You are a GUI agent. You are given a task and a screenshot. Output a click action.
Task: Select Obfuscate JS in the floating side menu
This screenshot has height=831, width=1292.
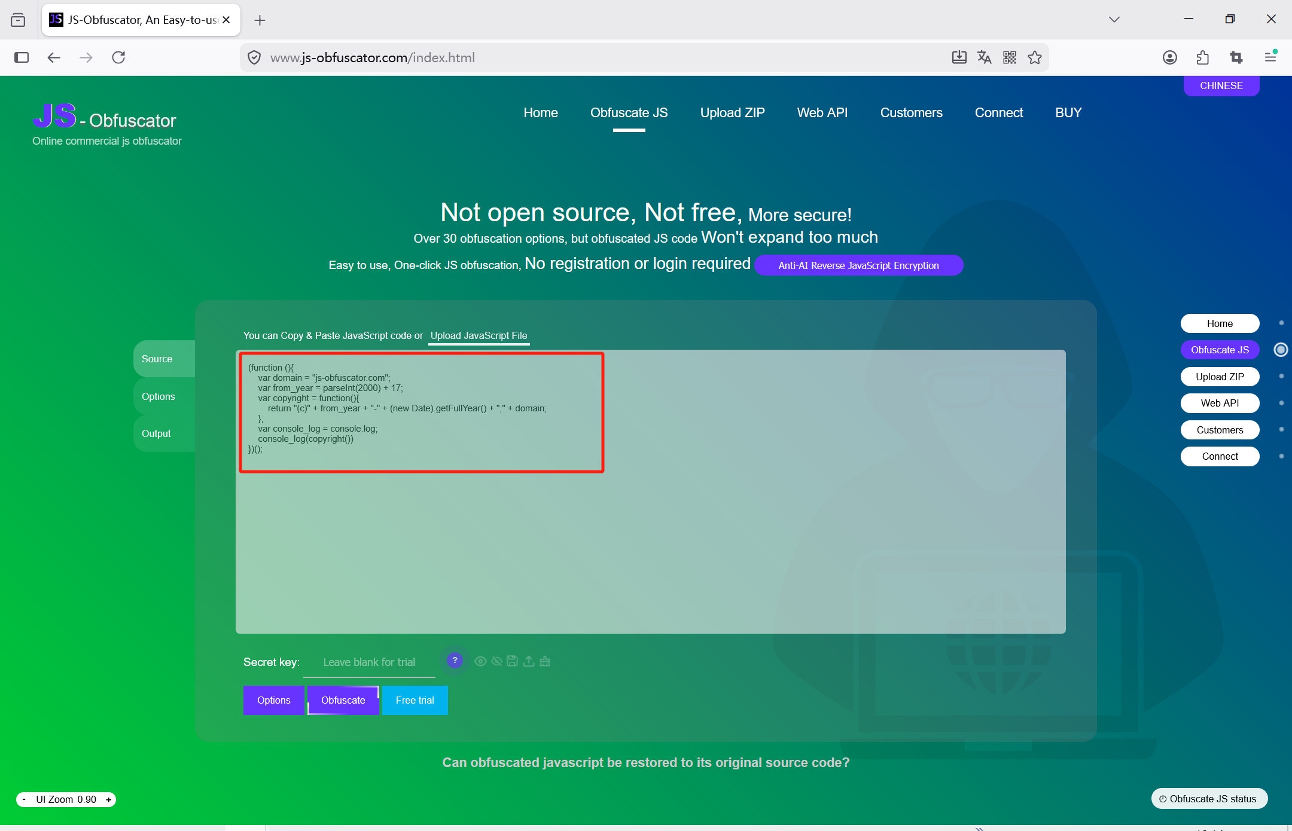coord(1220,350)
